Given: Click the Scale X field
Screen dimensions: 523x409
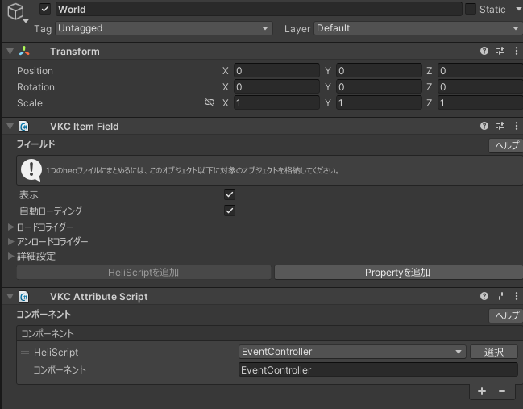Looking at the screenshot, I should click(x=276, y=102).
